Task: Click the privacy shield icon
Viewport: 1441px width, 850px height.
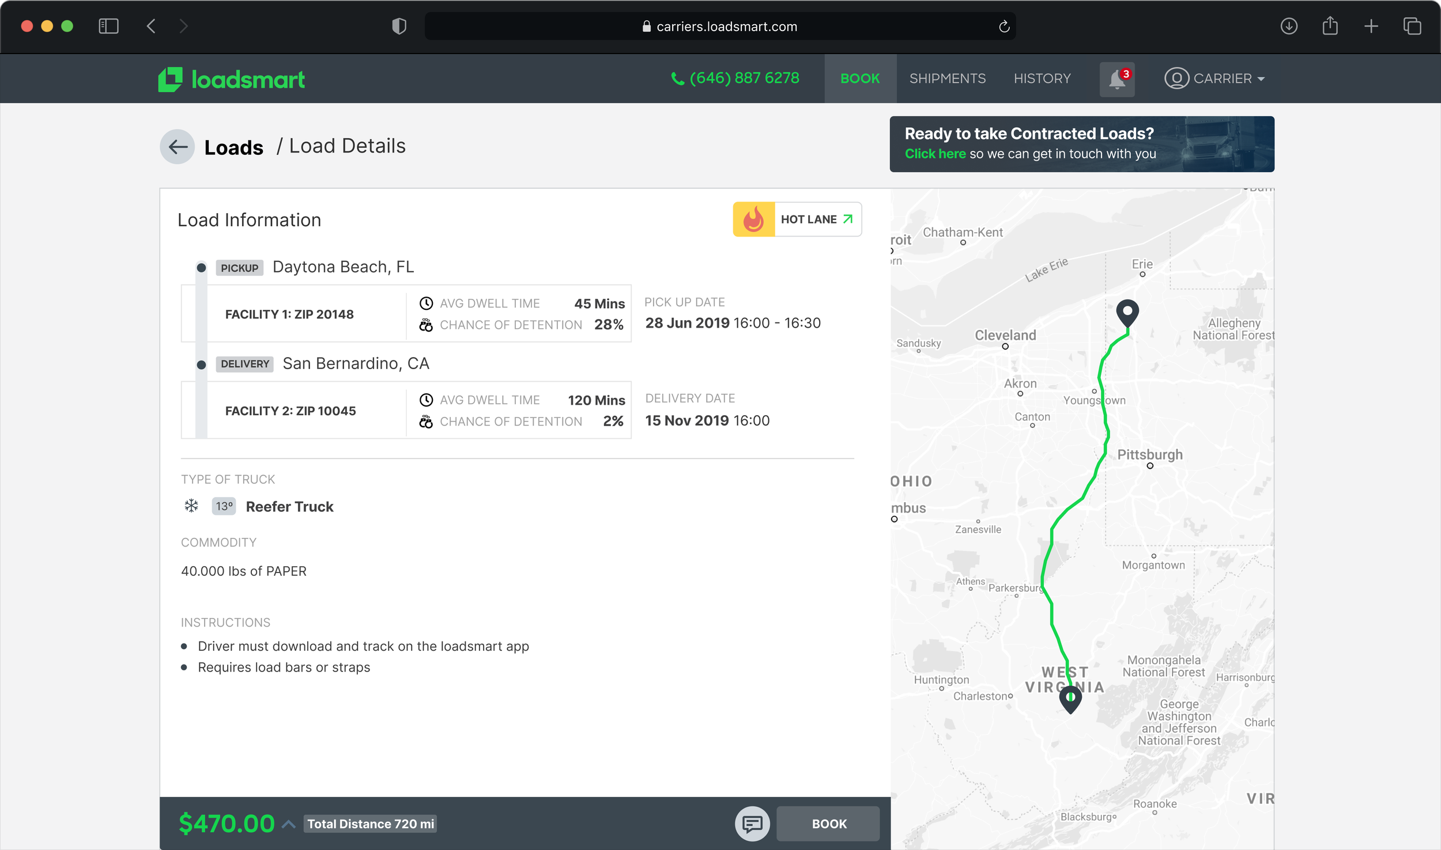Action: coord(399,26)
